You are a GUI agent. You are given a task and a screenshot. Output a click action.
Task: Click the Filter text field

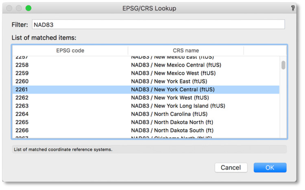click(158, 24)
